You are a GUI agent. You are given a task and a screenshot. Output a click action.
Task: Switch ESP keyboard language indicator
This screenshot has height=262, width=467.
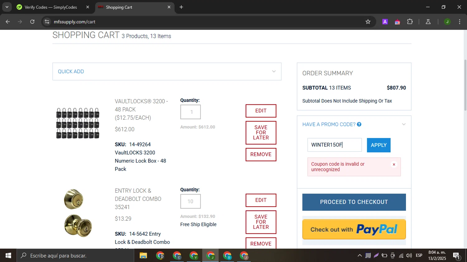[x=419, y=255]
